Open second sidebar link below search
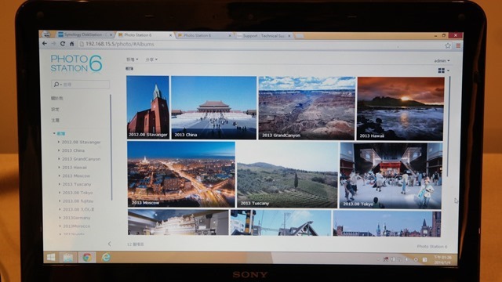The height and width of the screenshot is (282, 502). pyautogui.click(x=55, y=110)
